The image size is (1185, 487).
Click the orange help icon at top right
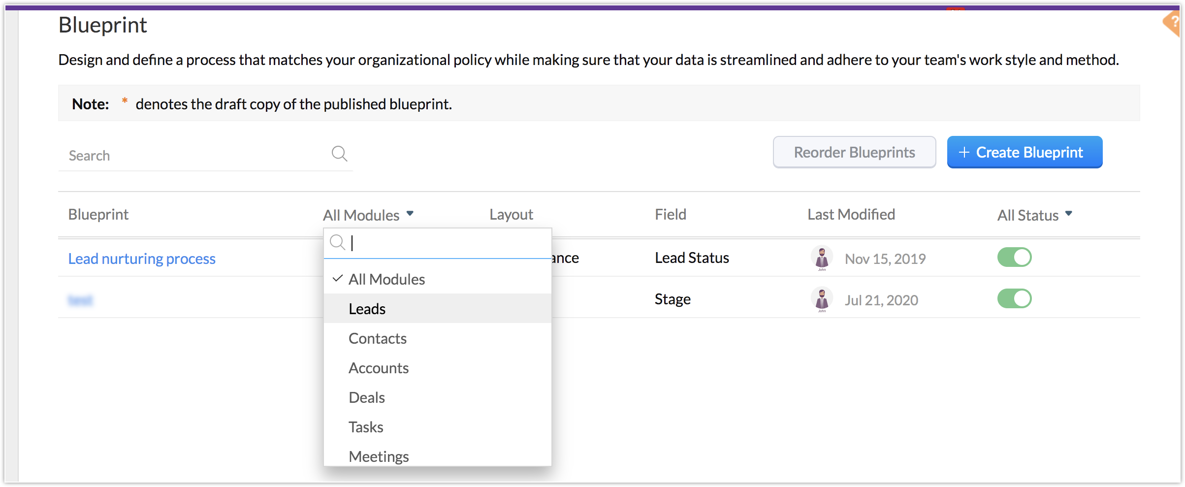coord(1173,23)
